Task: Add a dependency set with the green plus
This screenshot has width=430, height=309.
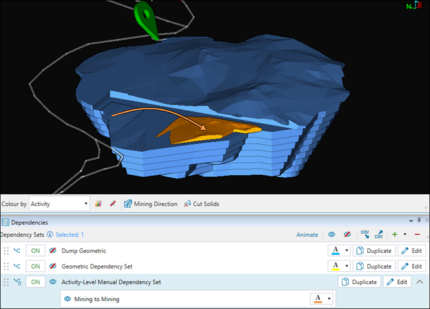Action: click(x=395, y=234)
